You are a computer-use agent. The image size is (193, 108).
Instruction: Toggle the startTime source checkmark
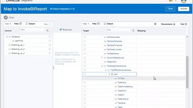50,41
